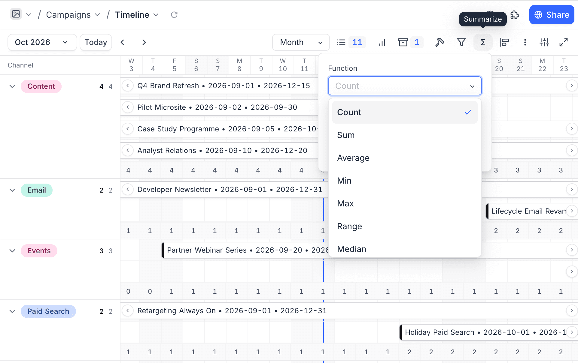578x363 pixels.
Task: Open the Oct 2026 date dropdown
Action: click(42, 42)
